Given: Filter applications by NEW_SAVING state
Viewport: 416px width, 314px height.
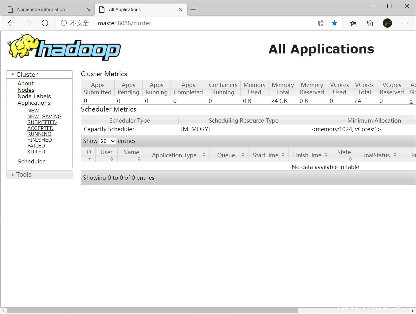Looking at the screenshot, I should [44, 116].
